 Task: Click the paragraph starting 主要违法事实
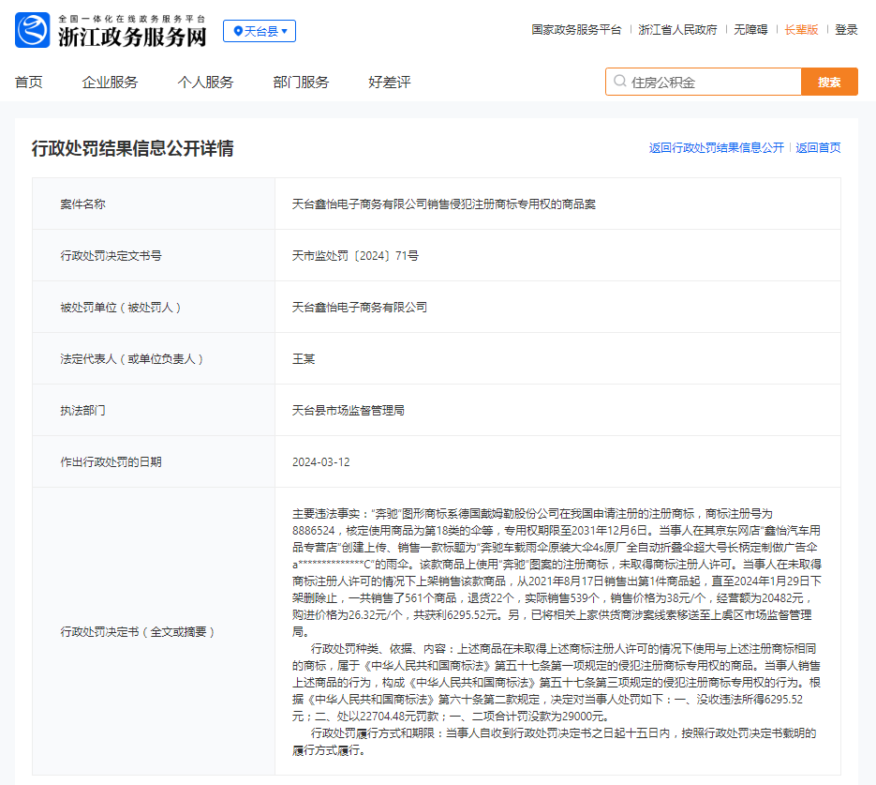(x=557, y=572)
